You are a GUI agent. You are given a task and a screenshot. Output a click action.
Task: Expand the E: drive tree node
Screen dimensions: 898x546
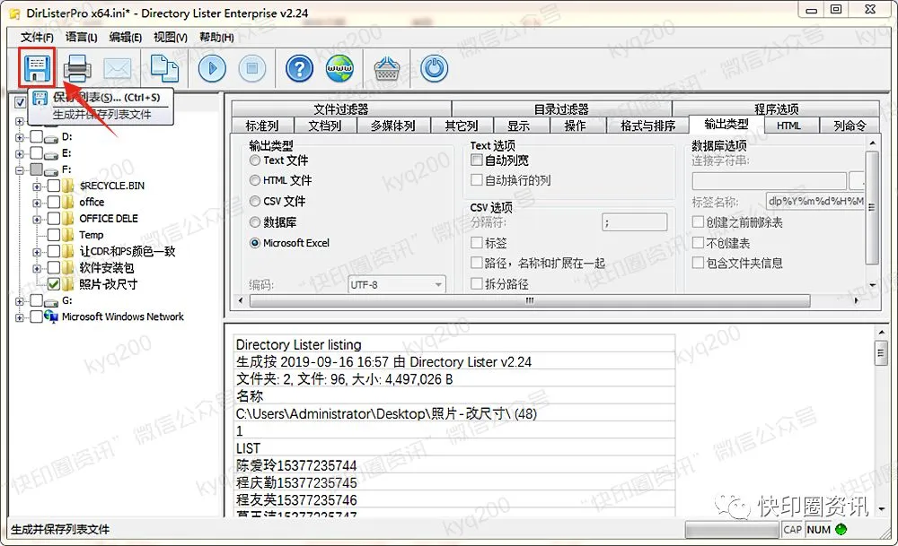20,154
